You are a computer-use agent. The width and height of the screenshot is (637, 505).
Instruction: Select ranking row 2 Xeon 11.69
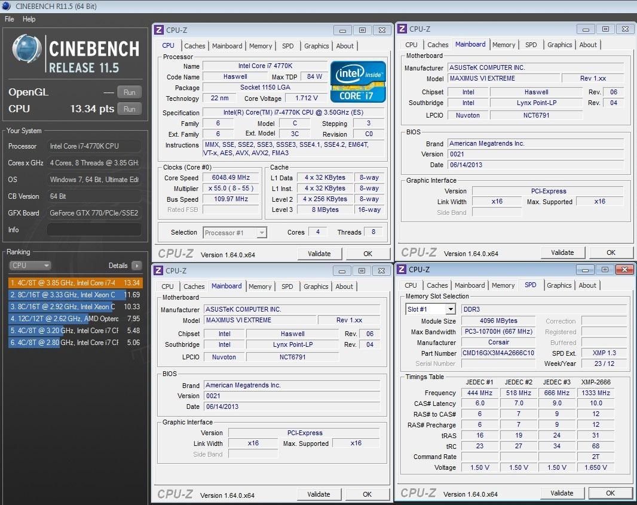tap(75, 295)
